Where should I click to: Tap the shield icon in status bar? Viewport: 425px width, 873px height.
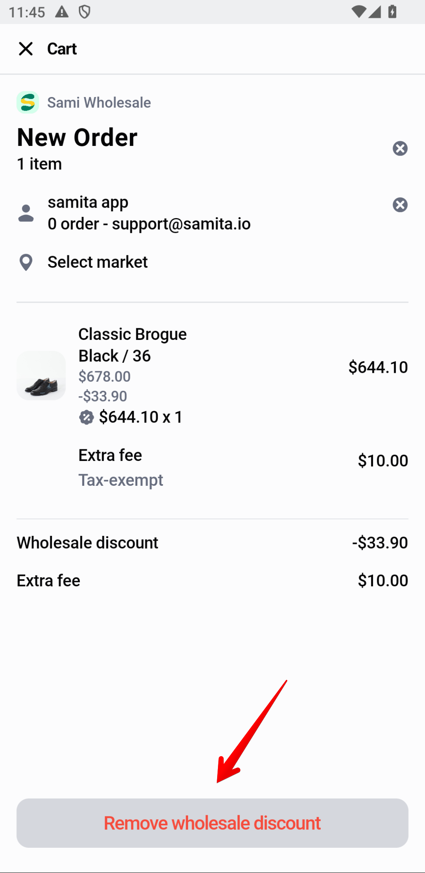tap(85, 12)
